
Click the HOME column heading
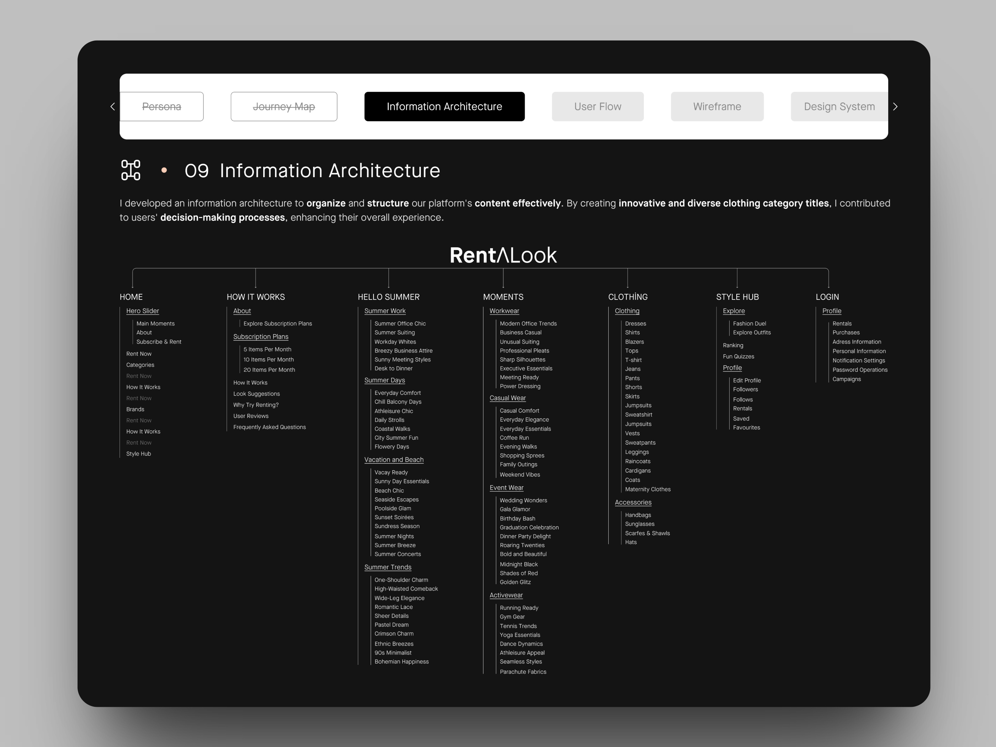click(x=131, y=297)
